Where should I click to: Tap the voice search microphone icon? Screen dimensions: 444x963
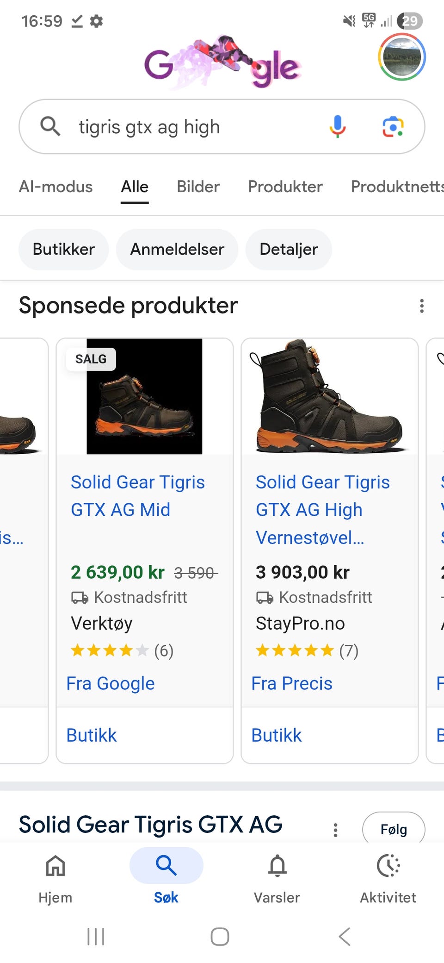[337, 126]
